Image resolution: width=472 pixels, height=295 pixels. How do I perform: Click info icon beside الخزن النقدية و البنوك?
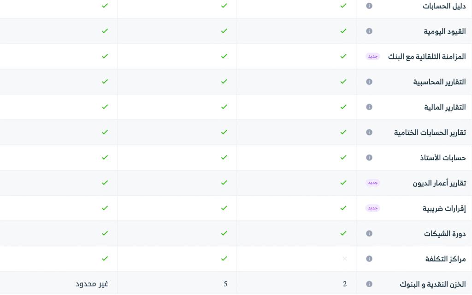point(369,284)
